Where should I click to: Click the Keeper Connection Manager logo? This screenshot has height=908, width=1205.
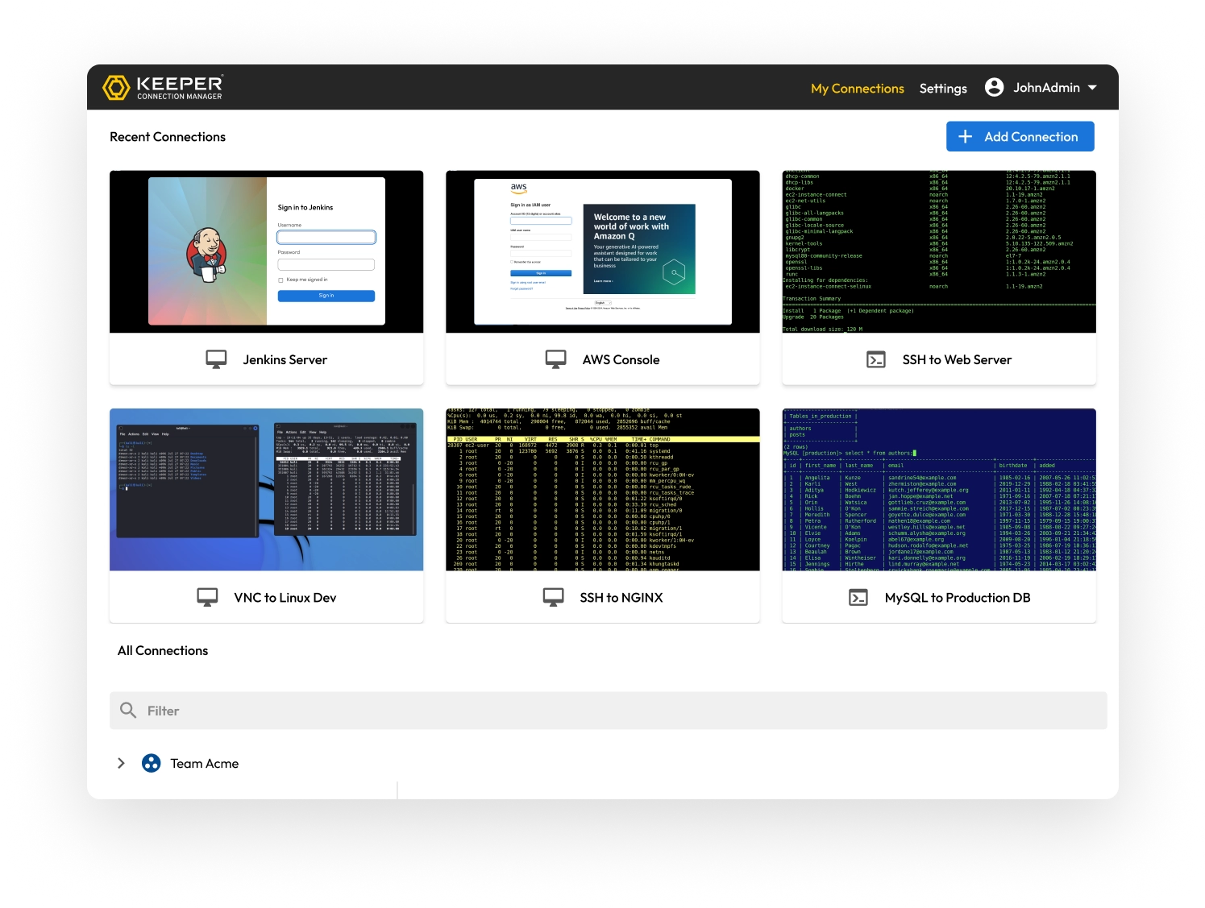(x=163, y=87)
